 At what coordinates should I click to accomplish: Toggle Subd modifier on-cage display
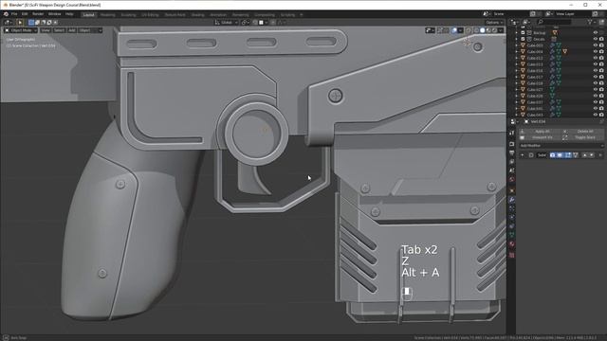[576, 155]
